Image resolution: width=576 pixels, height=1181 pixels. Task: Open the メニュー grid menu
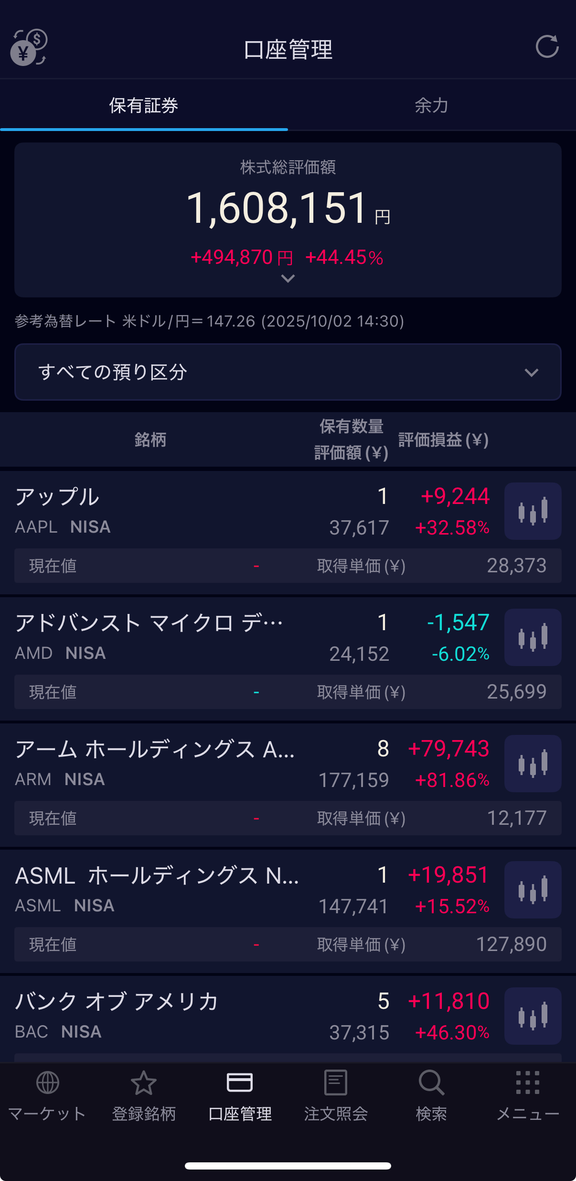pos(528,1096)
